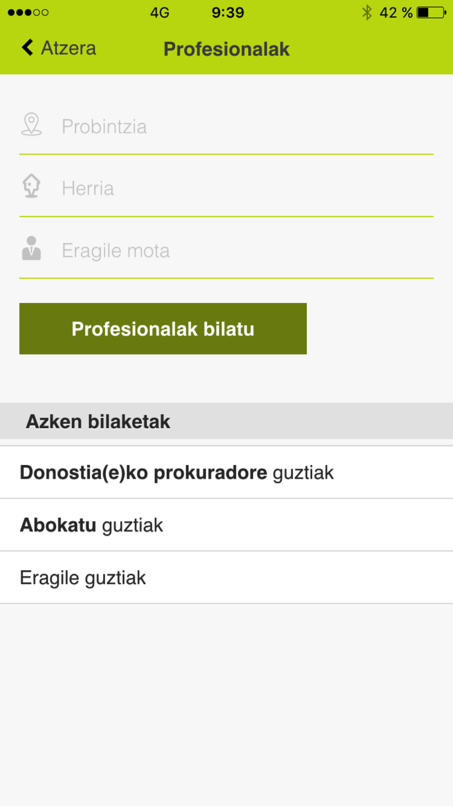The image size is (453, 806).
Task: Tap the house icon beside Herria
Action: [31, 186]
